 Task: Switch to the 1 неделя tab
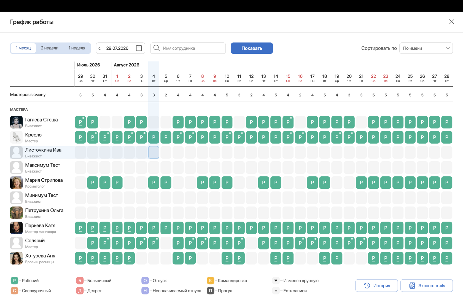pos(77,48)
